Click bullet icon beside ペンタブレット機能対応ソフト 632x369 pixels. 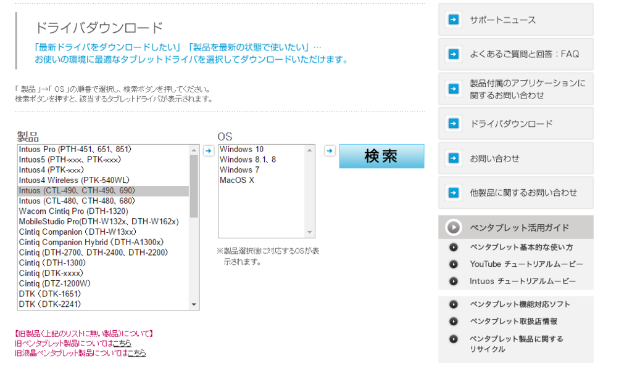click(454, 304)
